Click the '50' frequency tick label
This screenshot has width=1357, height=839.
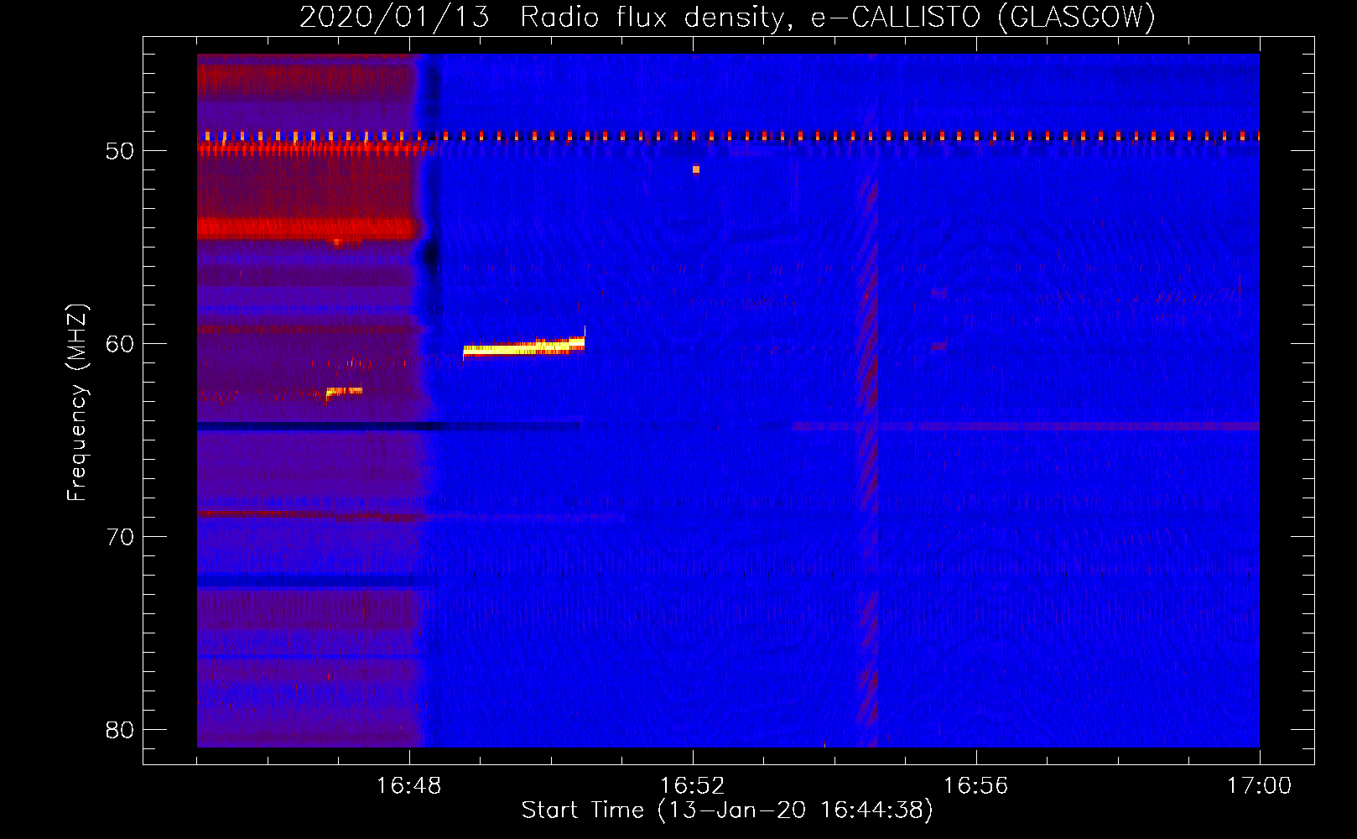coord(120,151)
